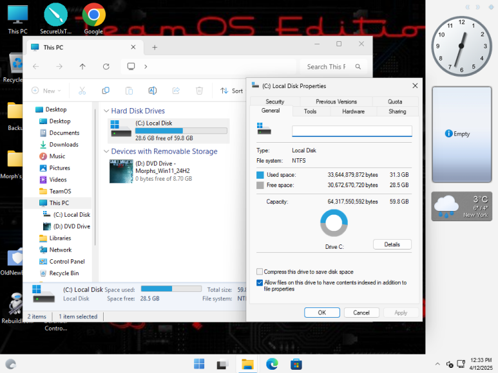
Task: Select the General tab
Action: coord(271,111)
